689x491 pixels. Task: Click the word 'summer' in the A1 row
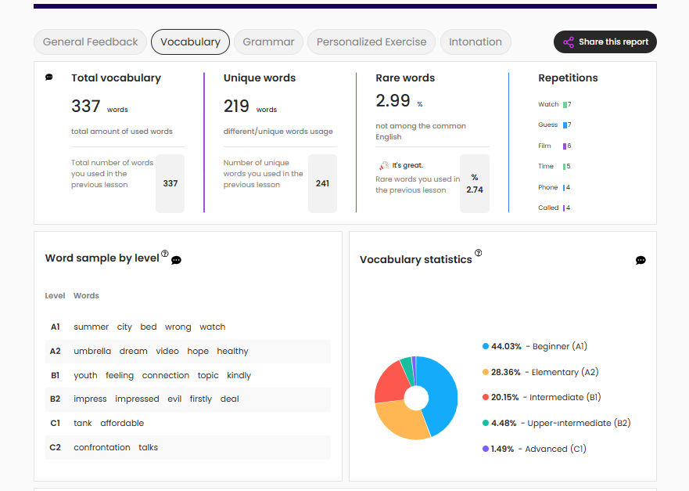click(91, 327)
